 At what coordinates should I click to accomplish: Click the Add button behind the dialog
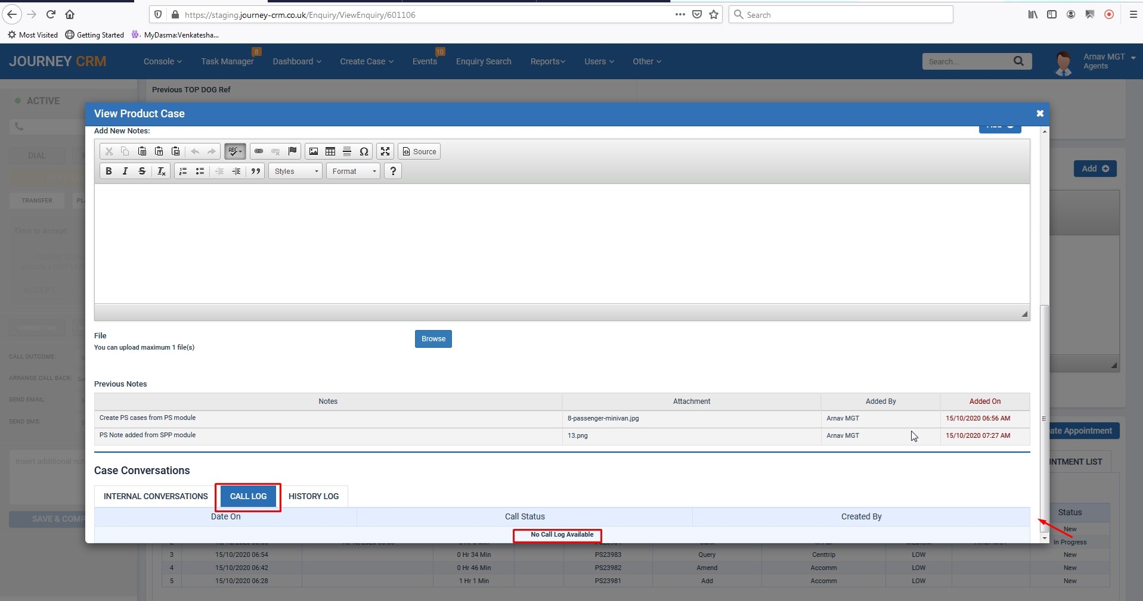pos(1095,169)
